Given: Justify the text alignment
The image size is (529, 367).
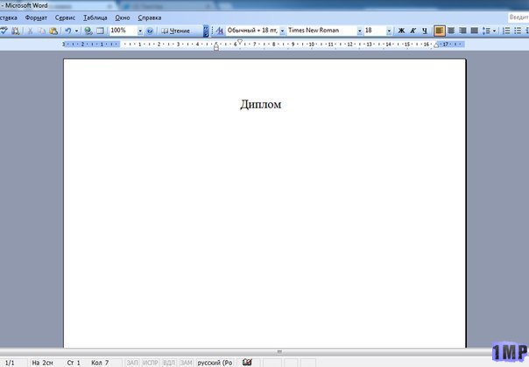Looking at the screenshot, I should point(474,31).
